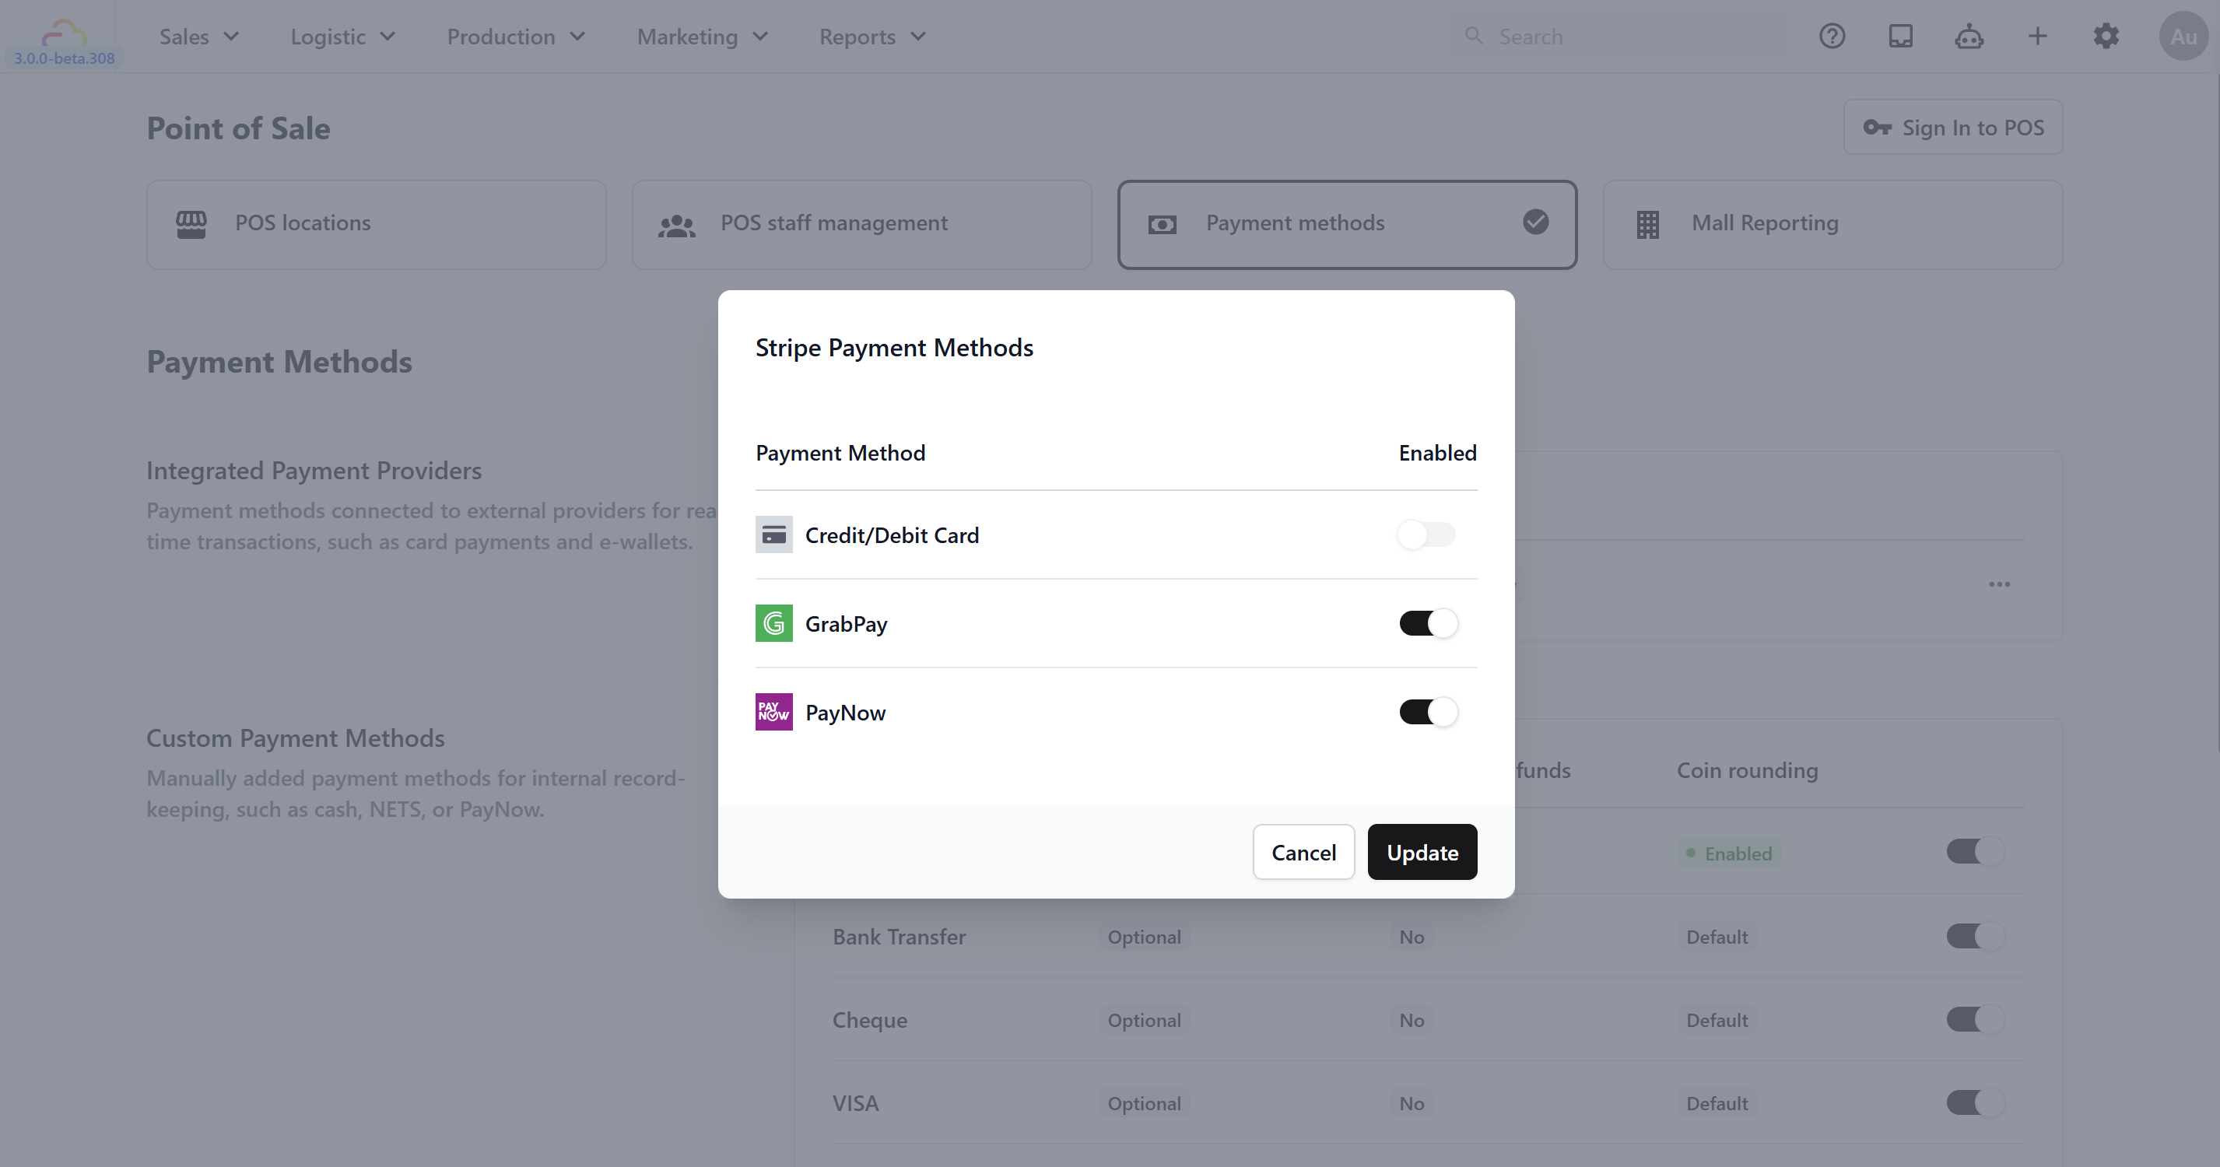2220x1167 pixels.
Task: Click the GrabPay label
Action: coord(847,624)
